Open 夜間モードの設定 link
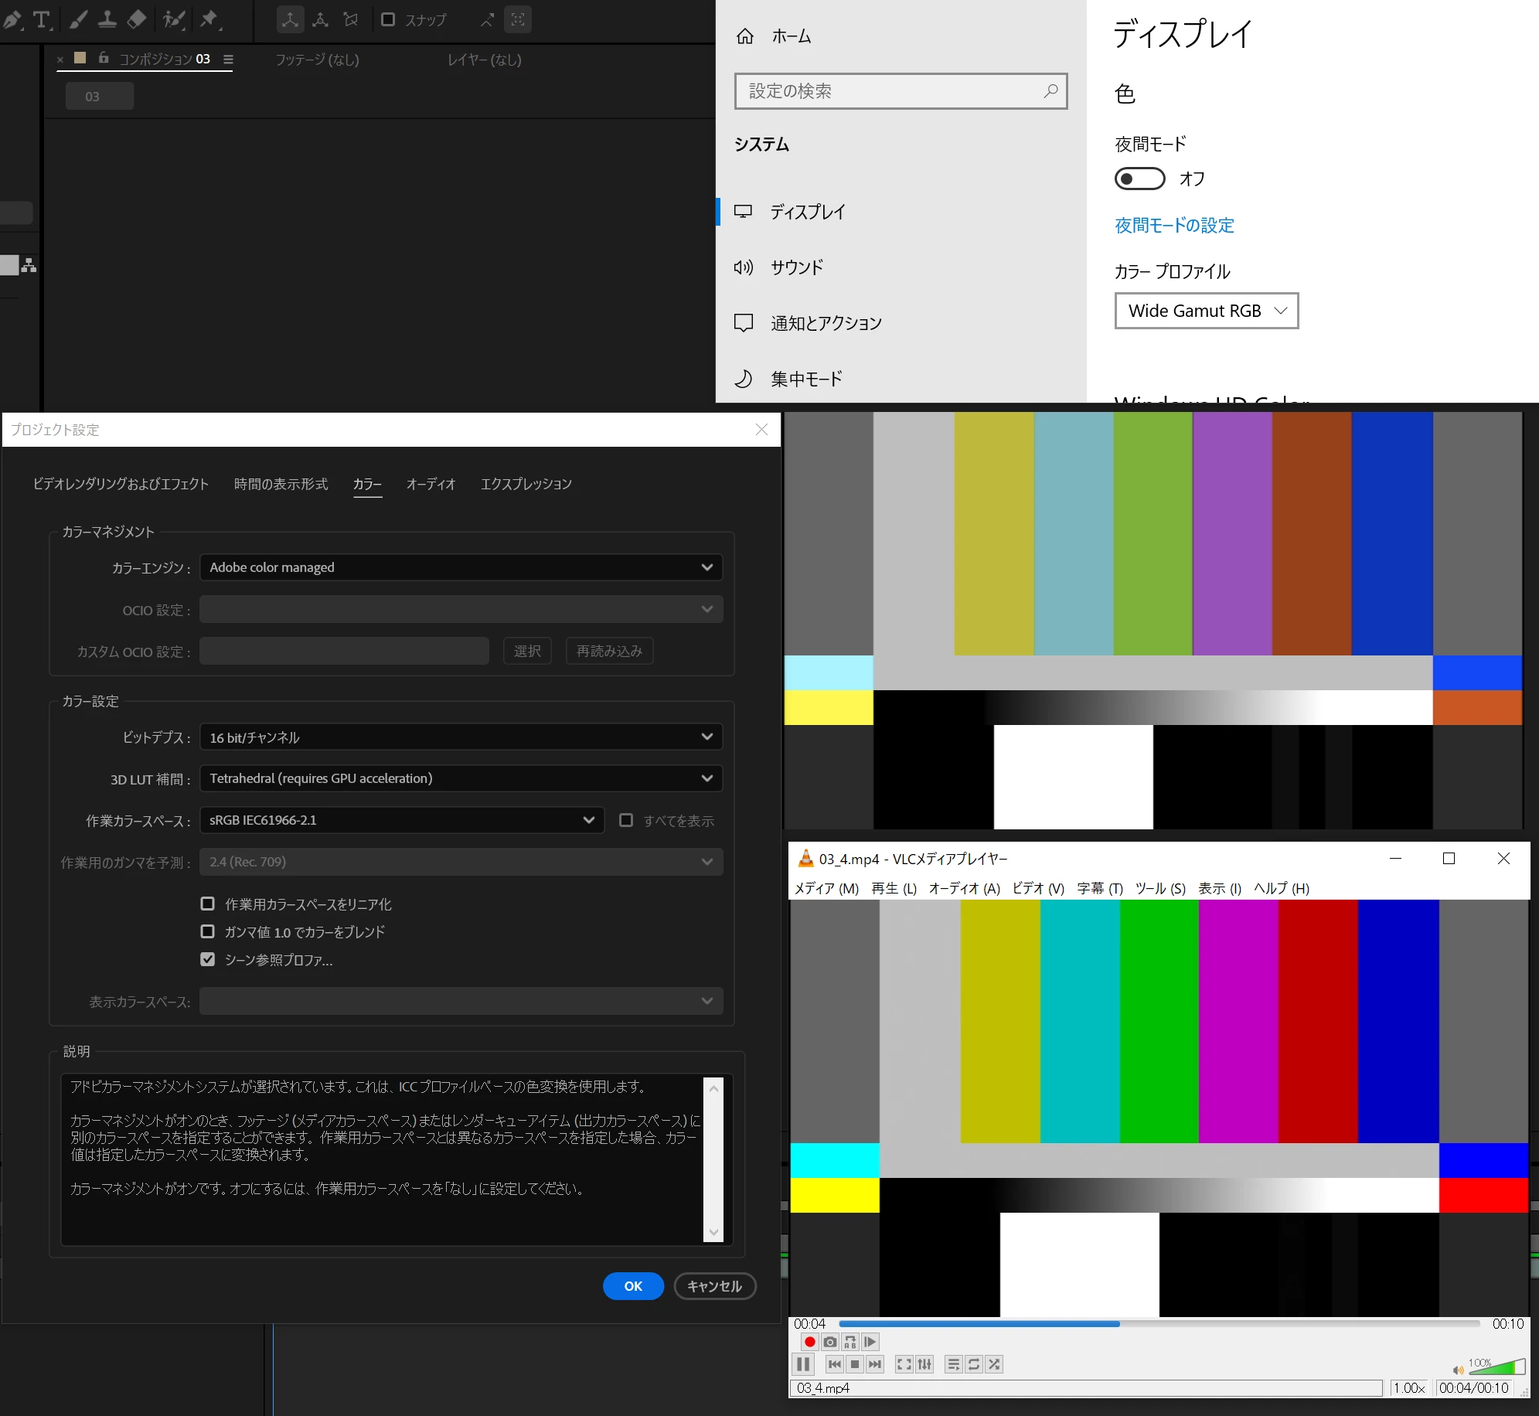The image size is (1539, 1416). coord(1174,225)
